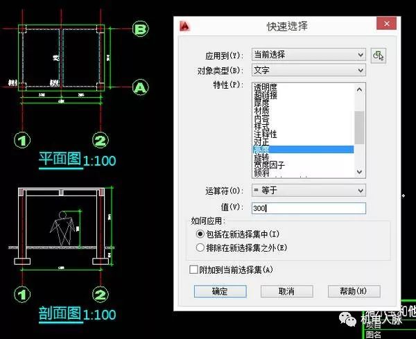Screen dimensions: 416x339
Task: Click the 确定 button
Action: (219, 291)
